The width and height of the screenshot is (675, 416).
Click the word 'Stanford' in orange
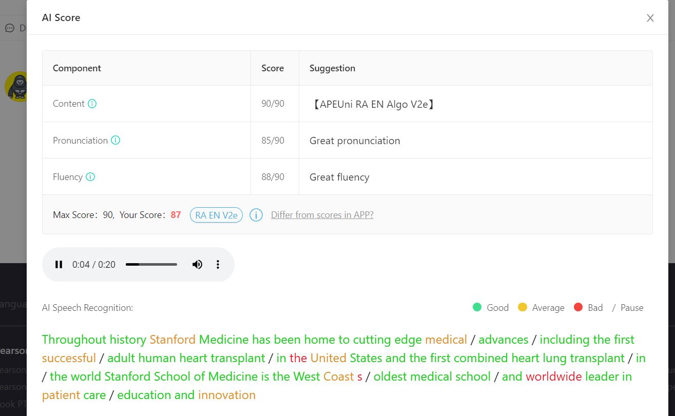click(x=172, y=340)
